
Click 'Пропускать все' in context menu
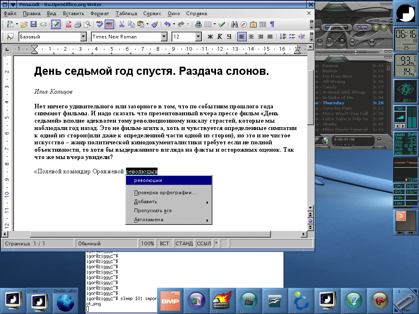[153, 211]
